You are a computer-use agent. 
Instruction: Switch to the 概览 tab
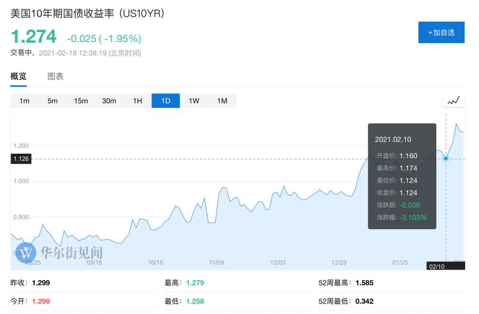click(x=19, y=77)
